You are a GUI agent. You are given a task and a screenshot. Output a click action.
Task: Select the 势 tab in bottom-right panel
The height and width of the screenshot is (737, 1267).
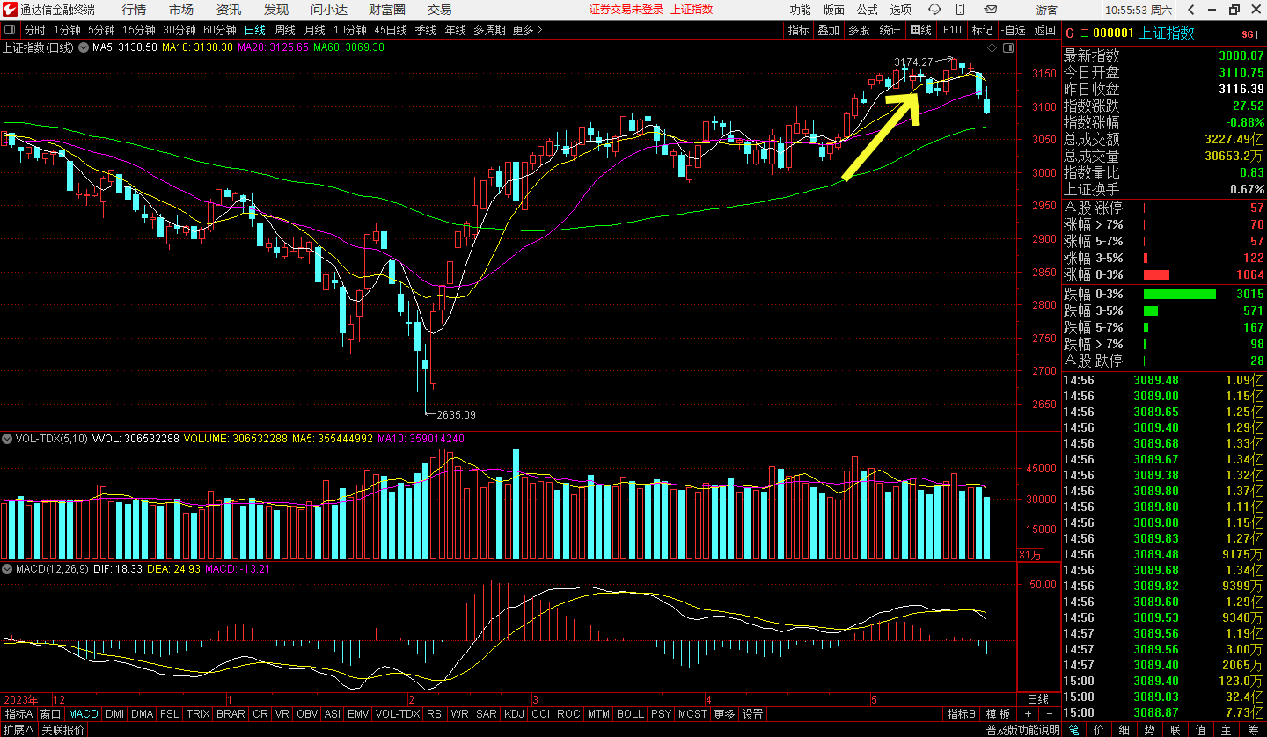point(1150,730)
